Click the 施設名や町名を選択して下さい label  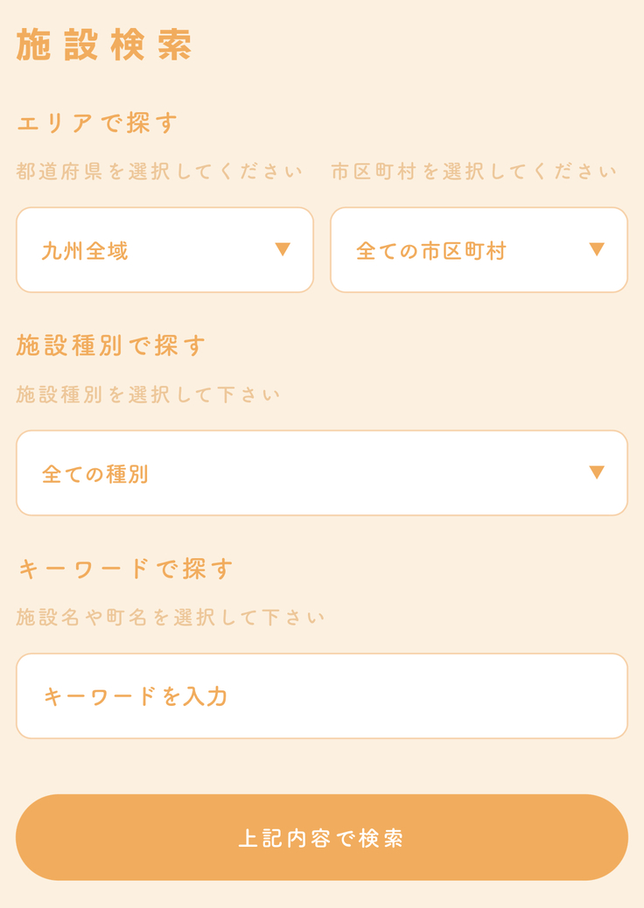click(171, 618)
